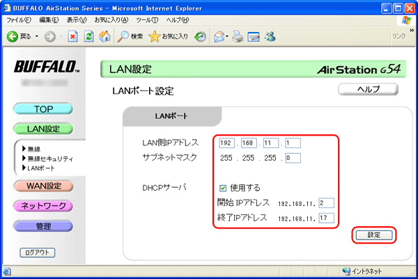Open Favorites star toolbar button
Image resolution: width=418 pixels, height=279 pixels.
(168, 36)
